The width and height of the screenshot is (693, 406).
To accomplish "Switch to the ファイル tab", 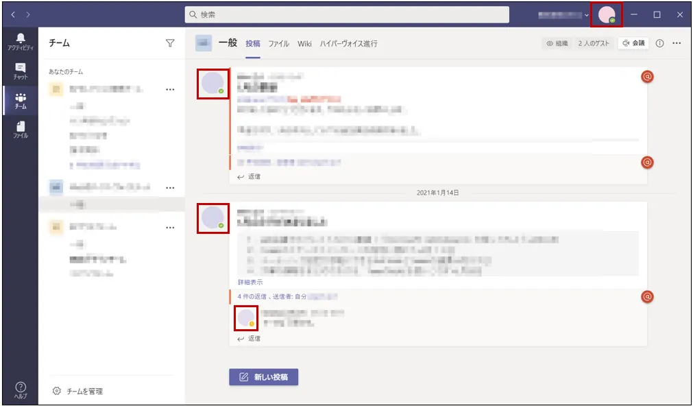I will (278, 44).
